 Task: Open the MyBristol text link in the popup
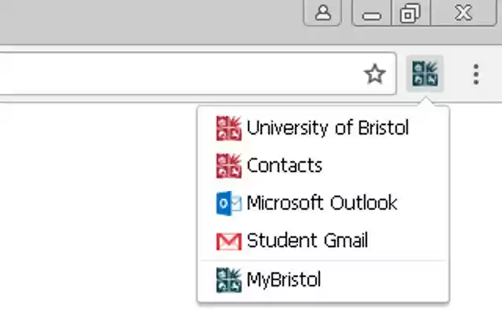coord(283,279)
